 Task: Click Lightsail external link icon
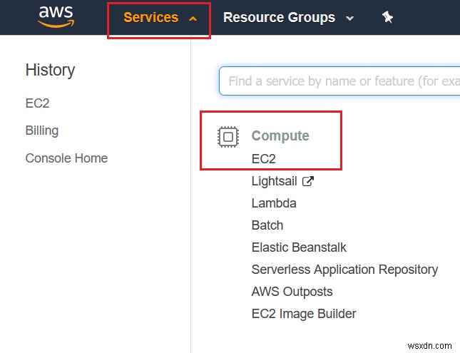308,181
